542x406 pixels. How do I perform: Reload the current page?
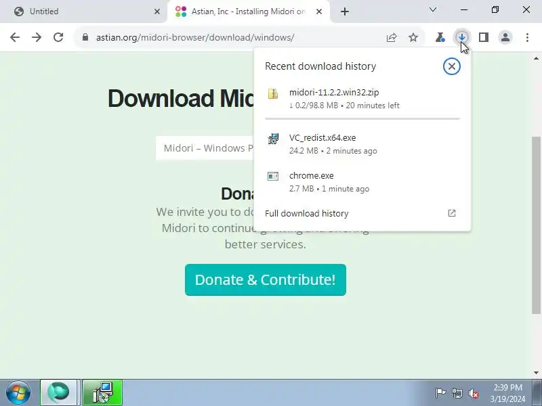(x=58, y=37)
